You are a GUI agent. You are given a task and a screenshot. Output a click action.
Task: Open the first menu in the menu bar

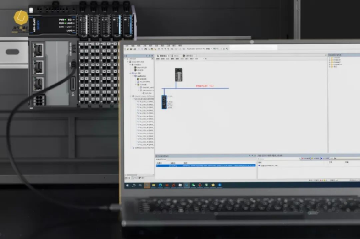[x=127, y=46]
